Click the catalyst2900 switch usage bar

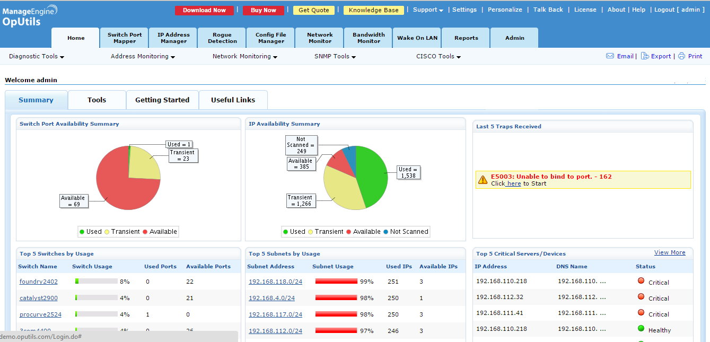[x=97, y=298]
